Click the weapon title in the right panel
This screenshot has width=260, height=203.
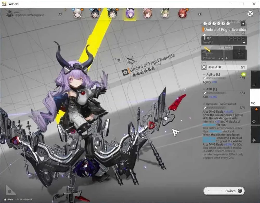tap(225, 30)
